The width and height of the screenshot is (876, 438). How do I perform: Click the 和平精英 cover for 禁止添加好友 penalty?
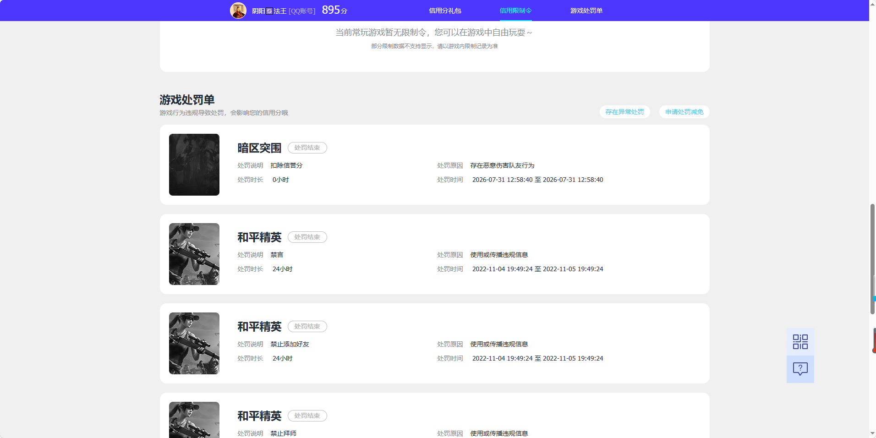click(194, 343)
